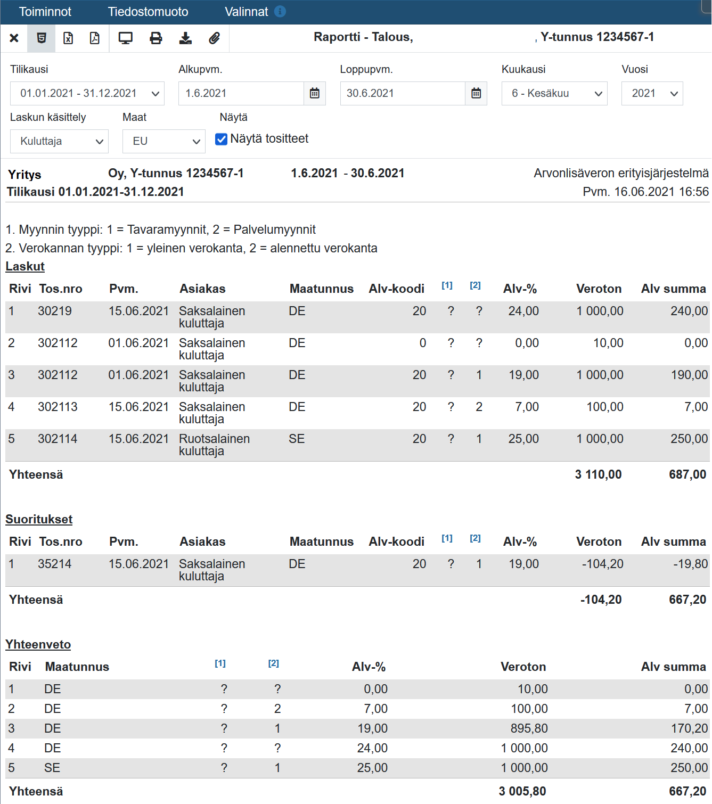The height and width of the screenshot is (804, 712).
Task: Open the Alkupvm. calendar picker
Action: point(315,93)
